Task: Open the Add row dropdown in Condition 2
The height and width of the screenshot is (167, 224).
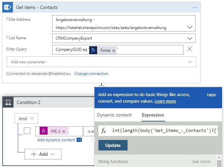Action: (x=43, y=154)
